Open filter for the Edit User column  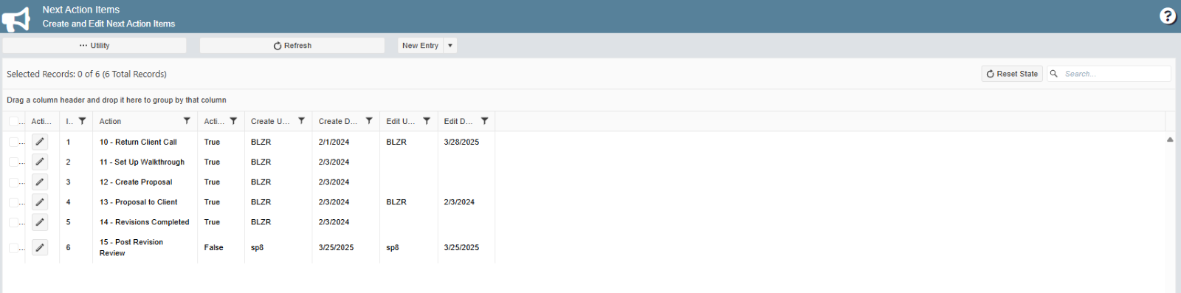pos(427,121)
